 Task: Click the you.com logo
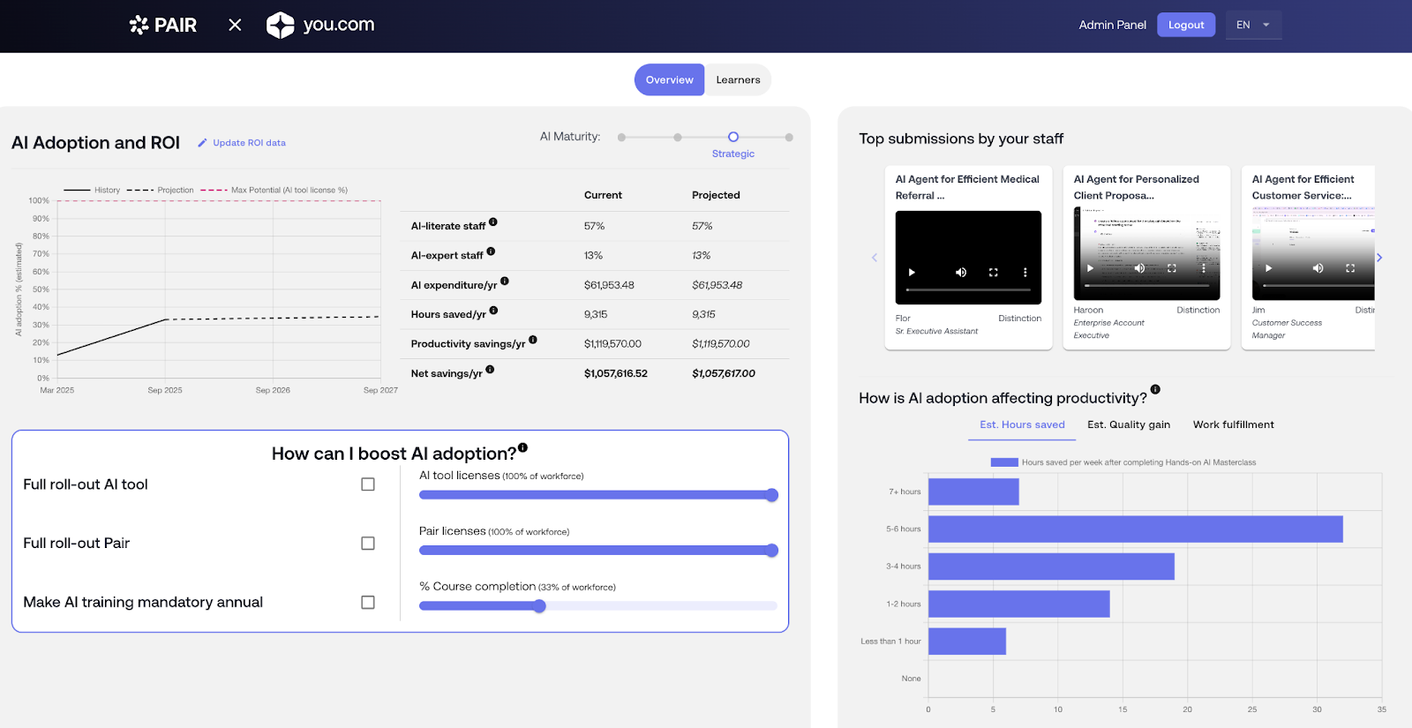(320, 25)
